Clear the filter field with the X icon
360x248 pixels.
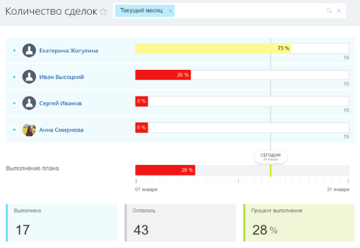[339, 11]
